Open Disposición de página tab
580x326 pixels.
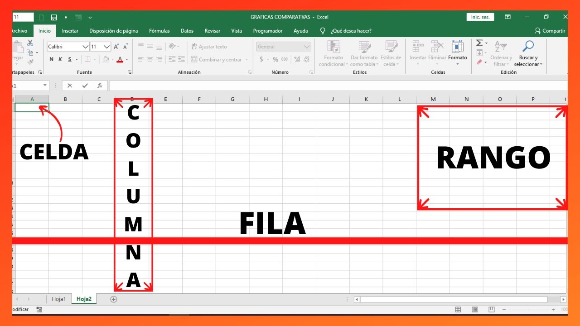pos(114,31)
